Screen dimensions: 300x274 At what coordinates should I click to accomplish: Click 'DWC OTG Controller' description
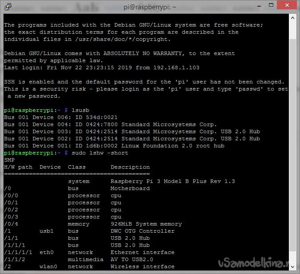(x=143, y=231)
